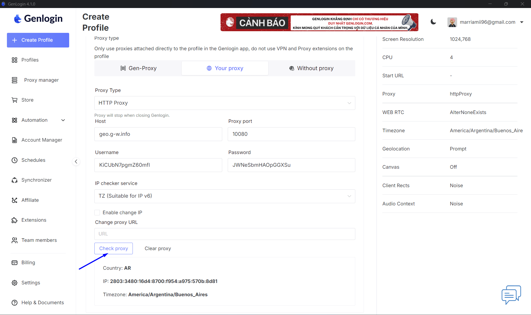531x315 pixels.
Task: Select the Gen-Proxy tab
Action: pyautogui.click(x=138, y=68)
